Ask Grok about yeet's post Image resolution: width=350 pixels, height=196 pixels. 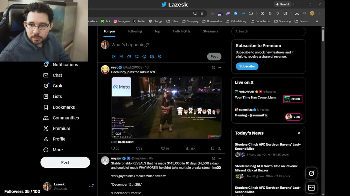pos(214,68)
